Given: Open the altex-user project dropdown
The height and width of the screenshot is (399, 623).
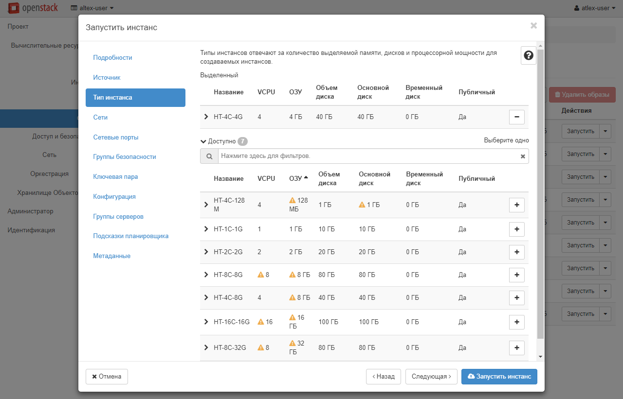Looking at the screenshot, I should (92, 8).
